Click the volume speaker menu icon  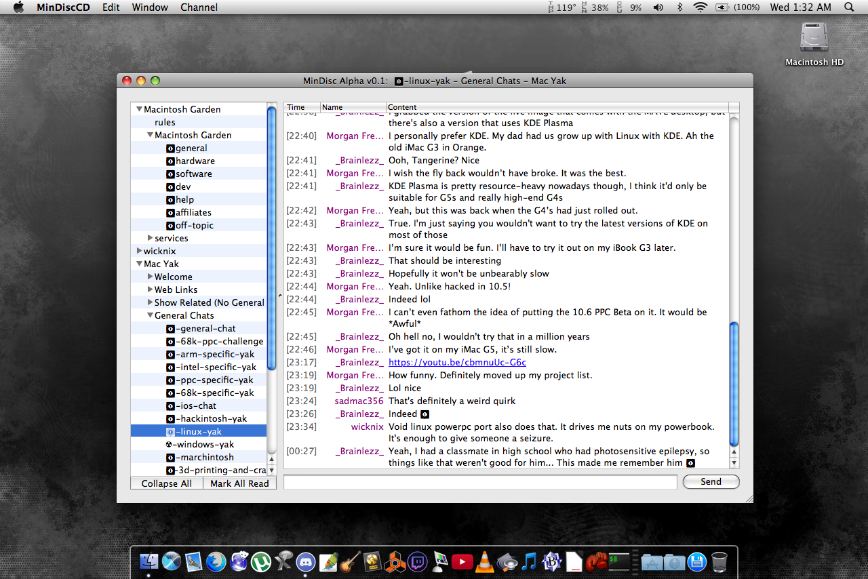click(x=658, y=7)
